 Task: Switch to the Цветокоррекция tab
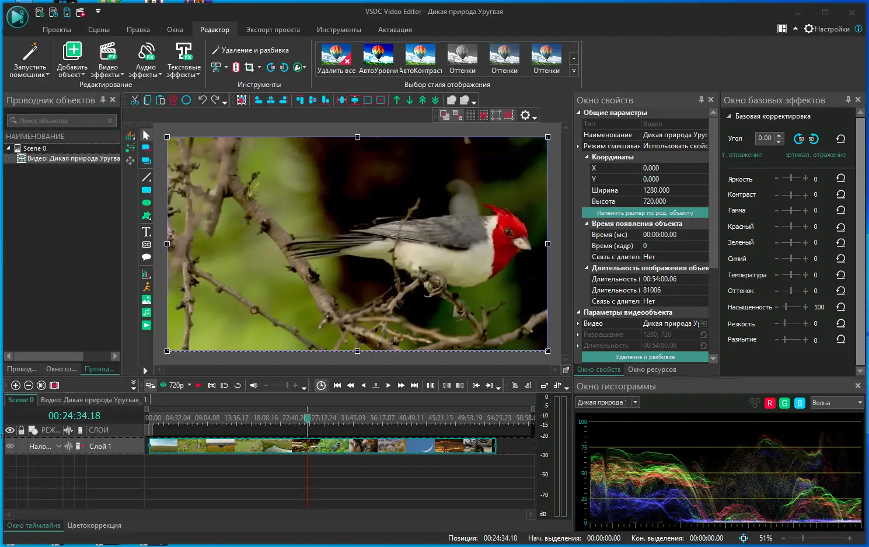pyautogui.click(x=95, y=525)
